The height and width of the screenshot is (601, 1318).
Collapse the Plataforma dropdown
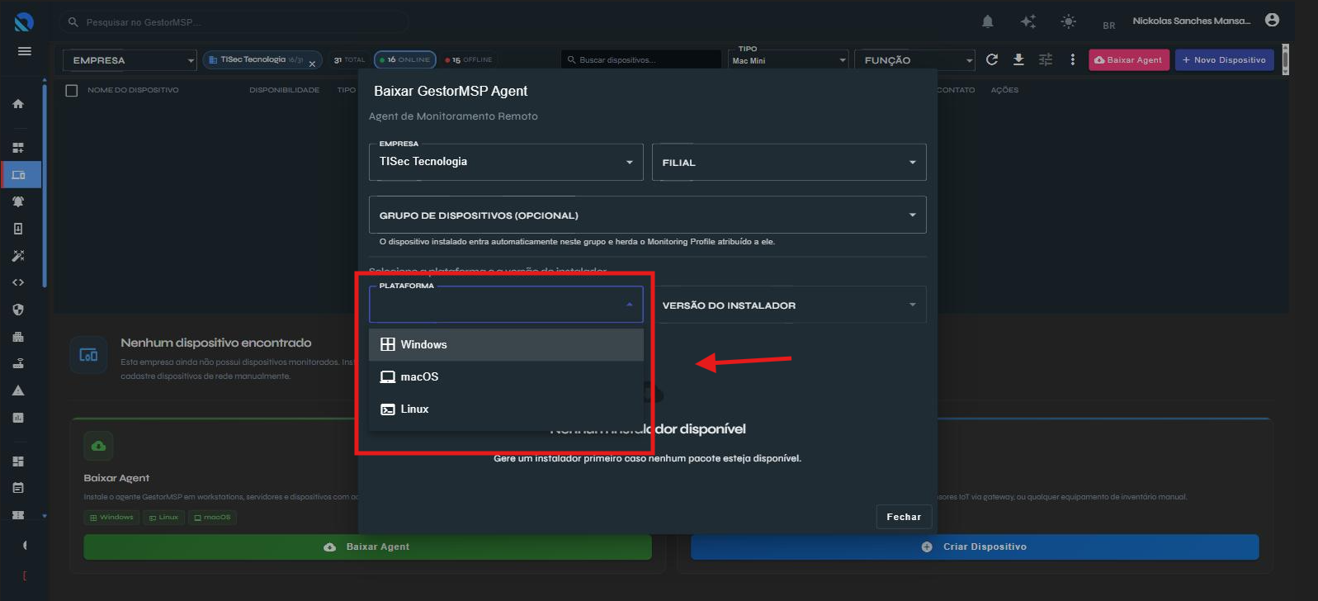(x=506, y=304)
